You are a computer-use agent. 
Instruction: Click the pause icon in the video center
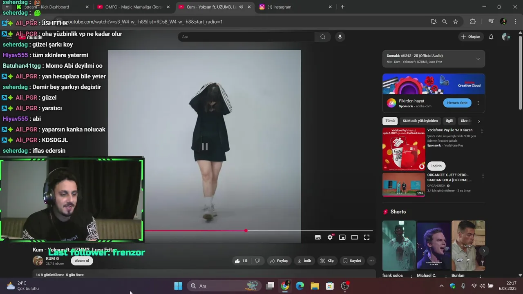[204, 147]
